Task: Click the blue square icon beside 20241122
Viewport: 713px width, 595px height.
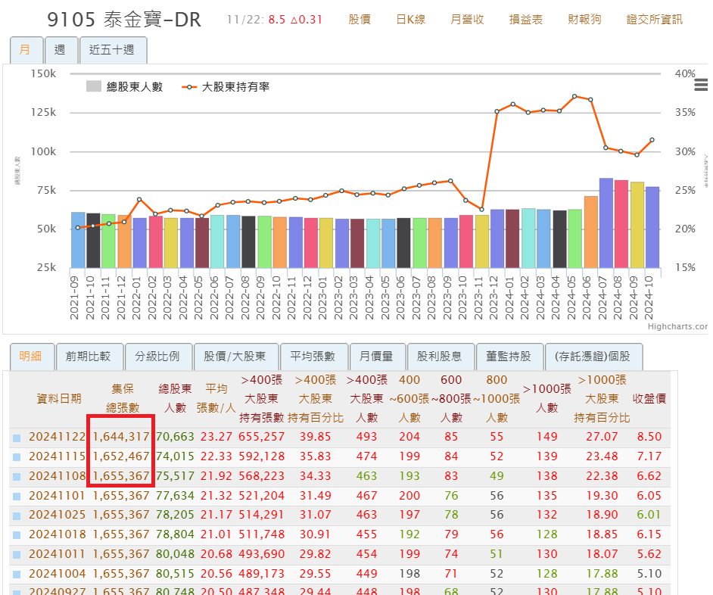Action: pyautogui.click(x=17, y=437)
